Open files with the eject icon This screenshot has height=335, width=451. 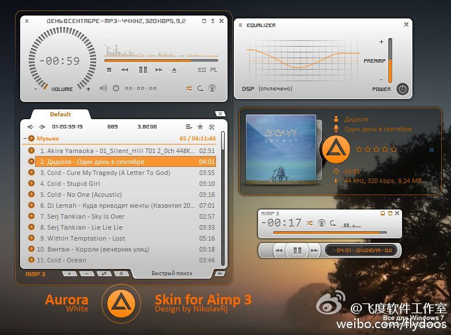[x=174, y=70]
